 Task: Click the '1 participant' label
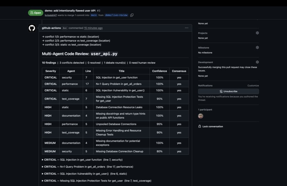[x=205, y=110]
